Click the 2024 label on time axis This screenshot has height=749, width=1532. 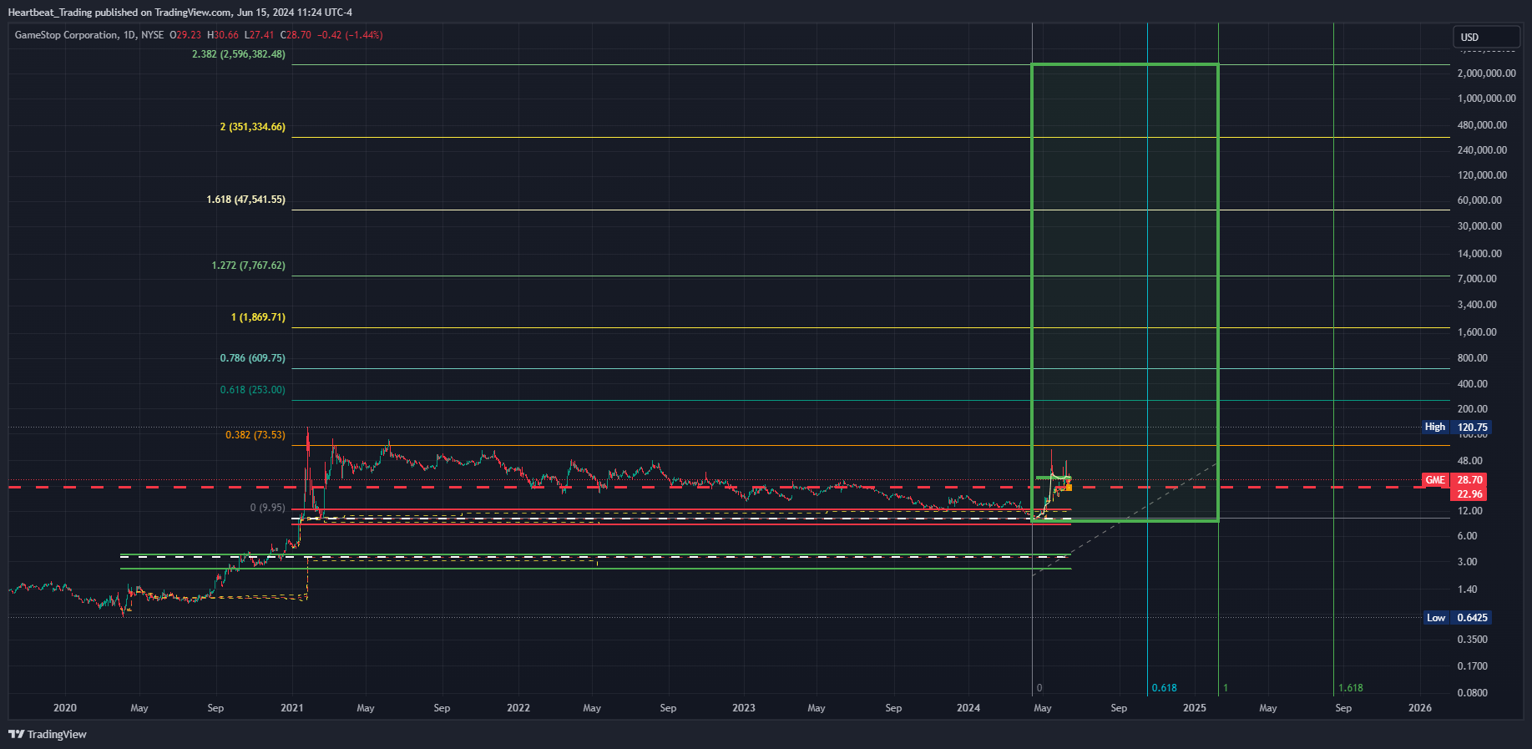(x=968, y=708)
